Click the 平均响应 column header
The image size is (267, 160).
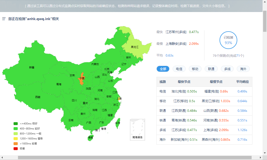[242, 82]
